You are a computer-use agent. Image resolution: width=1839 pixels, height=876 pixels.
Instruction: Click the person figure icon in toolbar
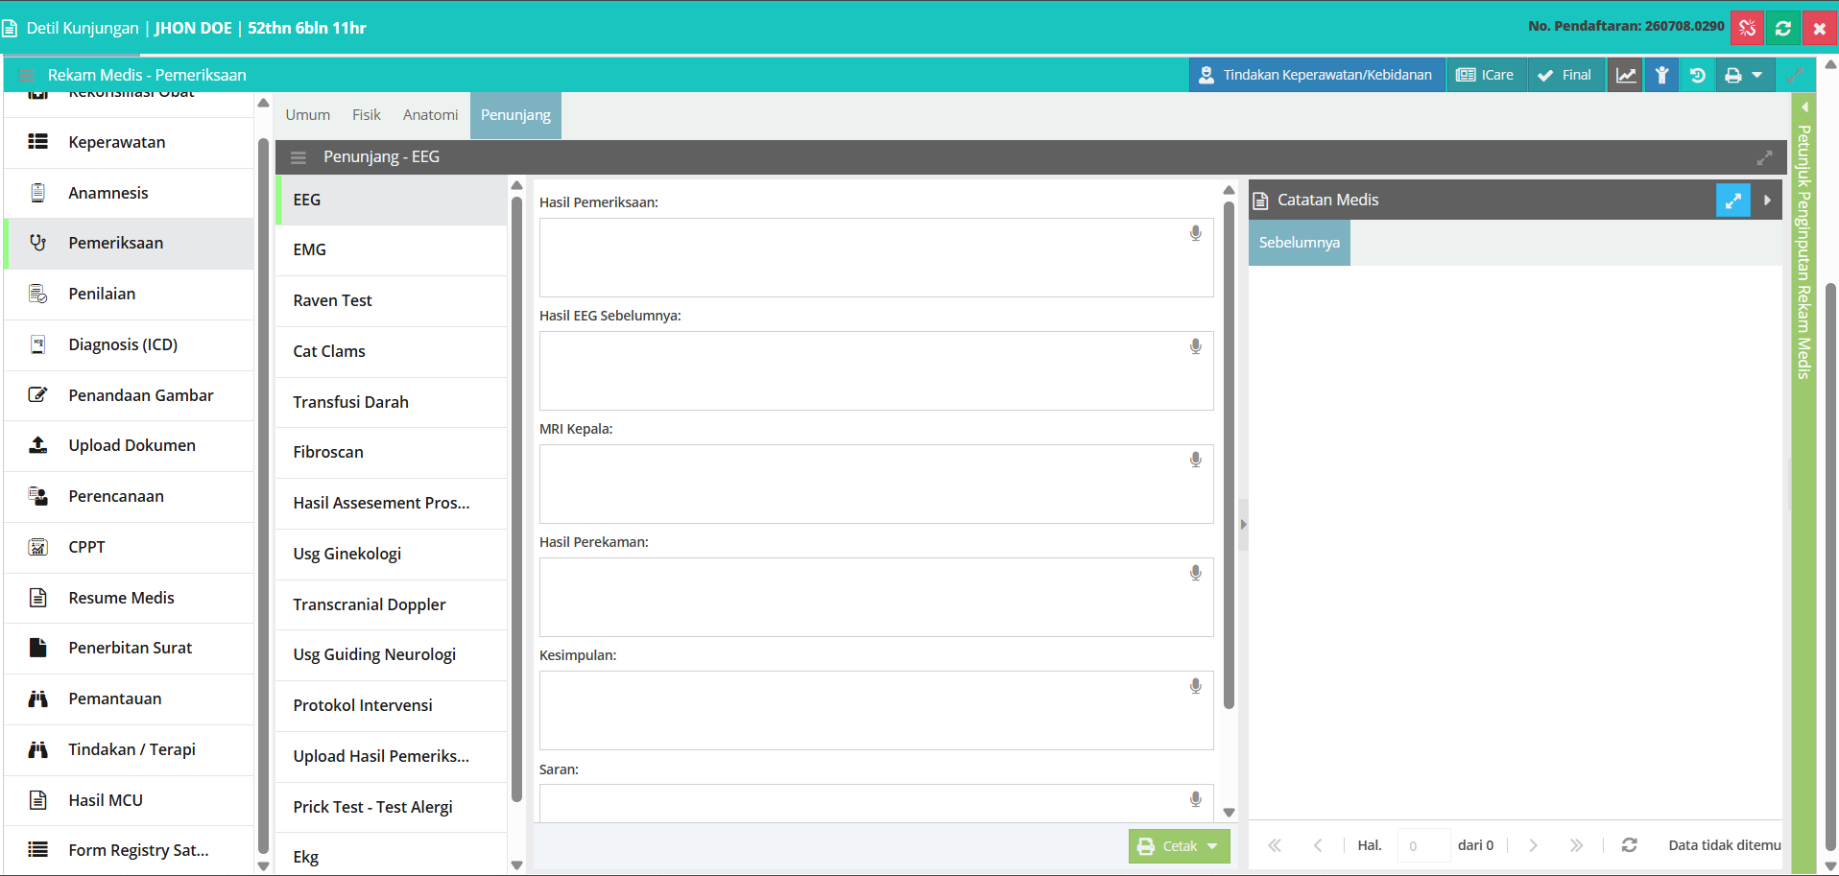coord(1661,75)
